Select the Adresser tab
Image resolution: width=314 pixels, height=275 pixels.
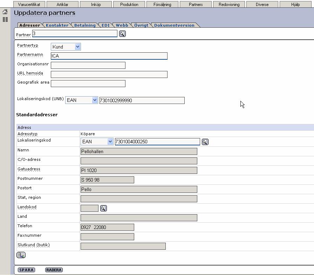pyautogui.click(x=30, y=25)
